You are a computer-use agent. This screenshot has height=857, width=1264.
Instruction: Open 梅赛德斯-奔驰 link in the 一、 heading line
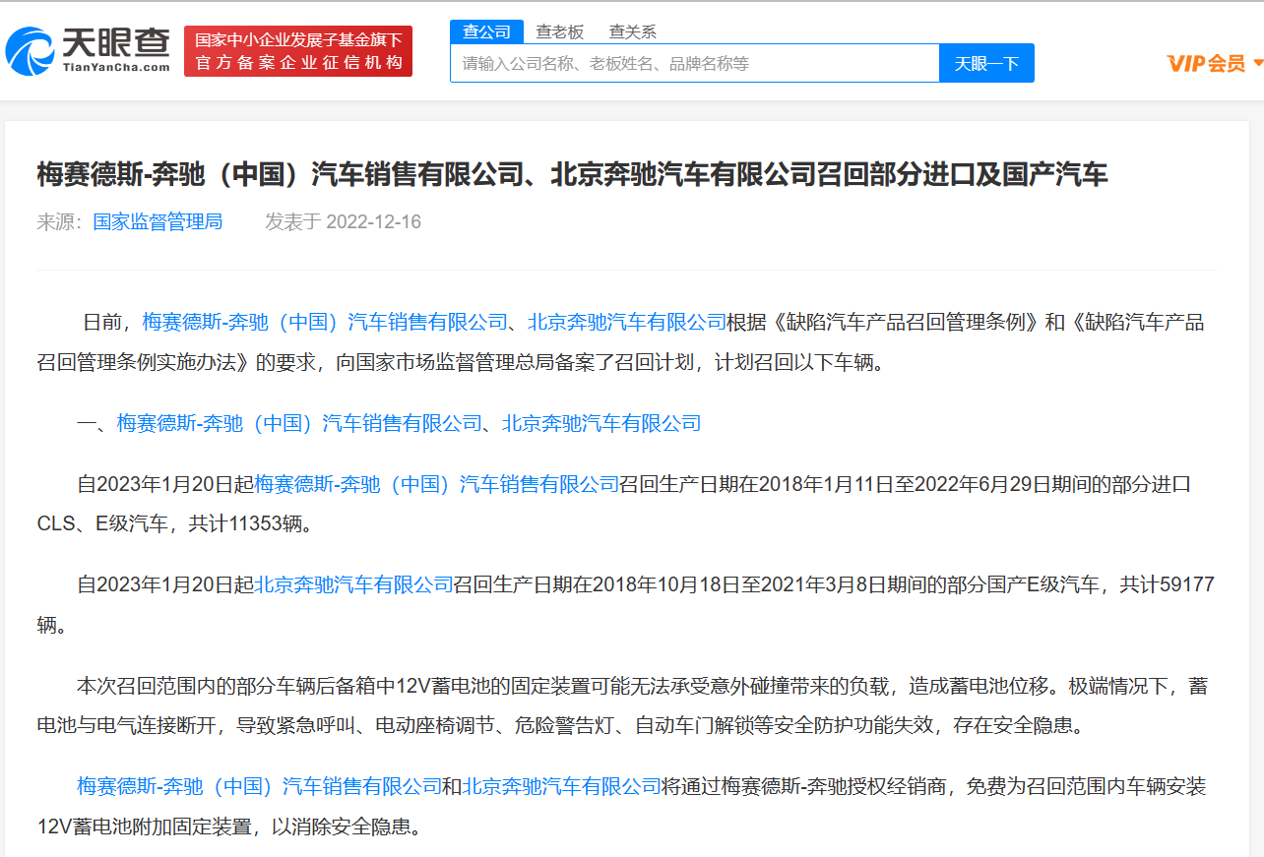point(299,423)
